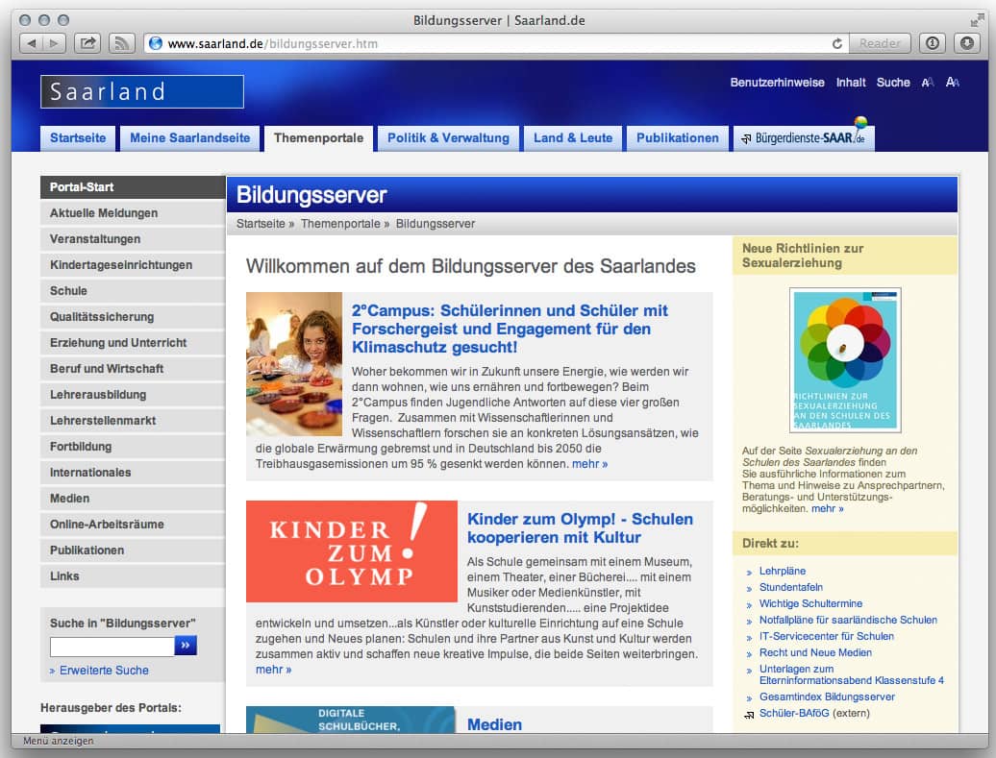Switch to the Politik & Verwaltung tab

(448, 138)
